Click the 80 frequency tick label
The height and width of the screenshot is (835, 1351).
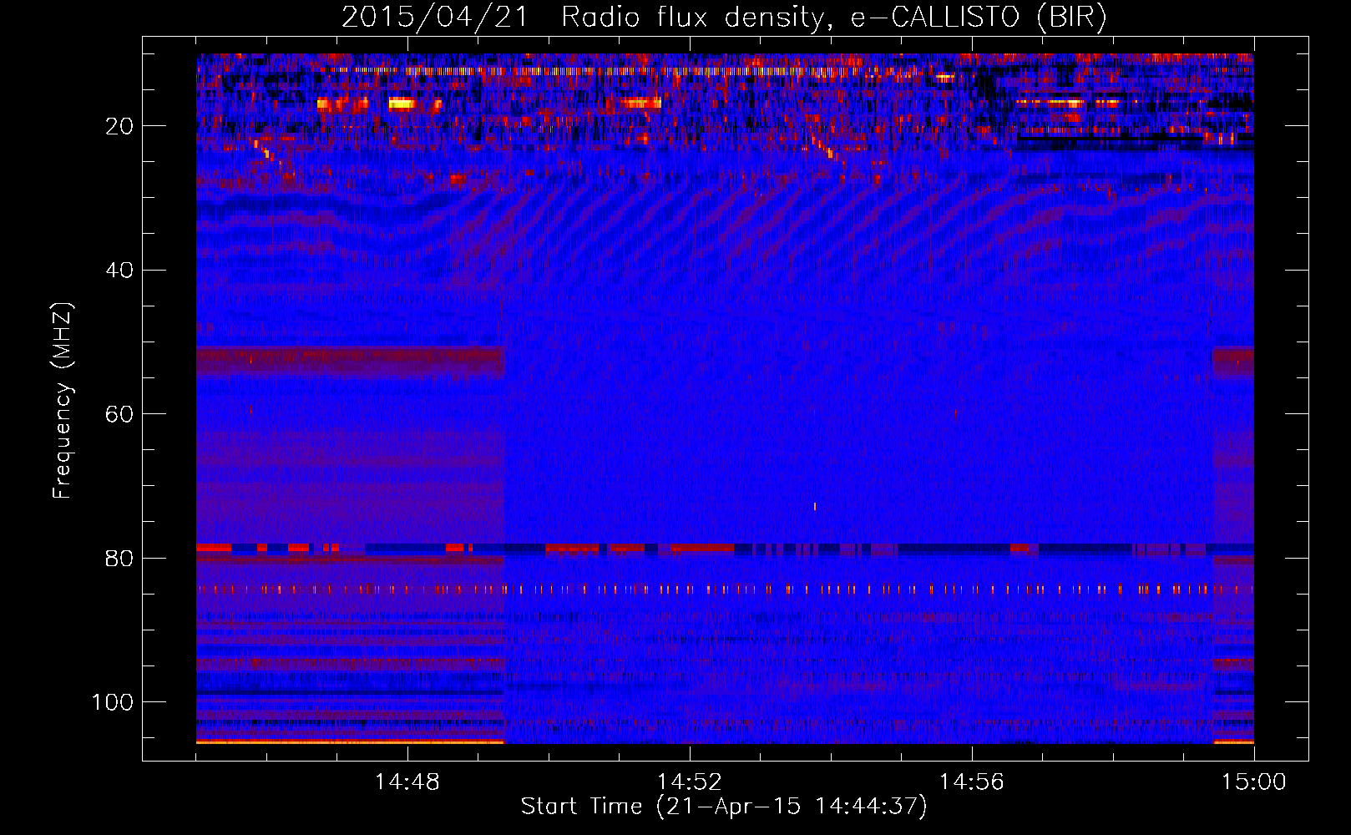[x=120, y=558]
